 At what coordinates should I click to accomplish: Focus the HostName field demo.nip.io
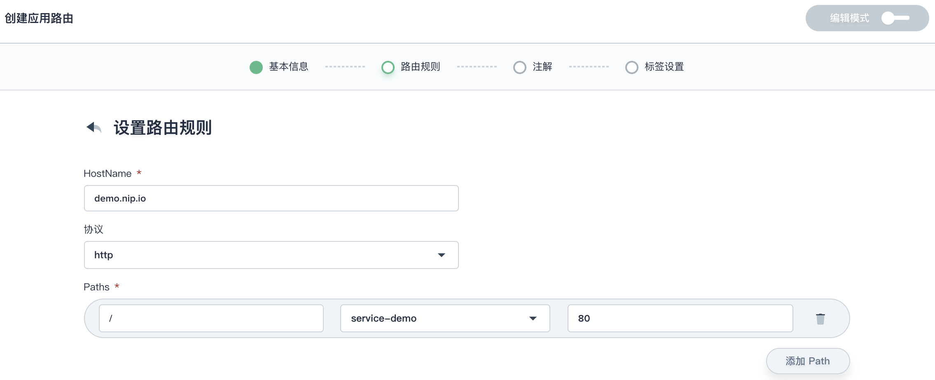pos(271,198)
